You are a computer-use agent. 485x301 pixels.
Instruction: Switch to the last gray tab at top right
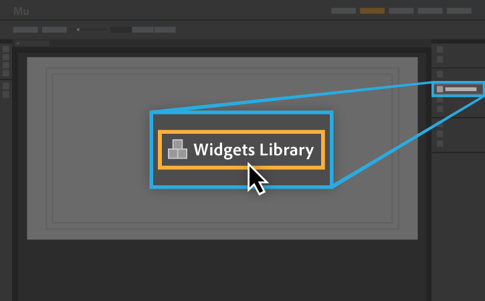click(459, 11)
